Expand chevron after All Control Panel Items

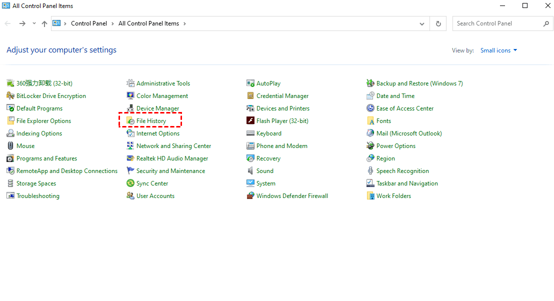click(x=184, y=23)
